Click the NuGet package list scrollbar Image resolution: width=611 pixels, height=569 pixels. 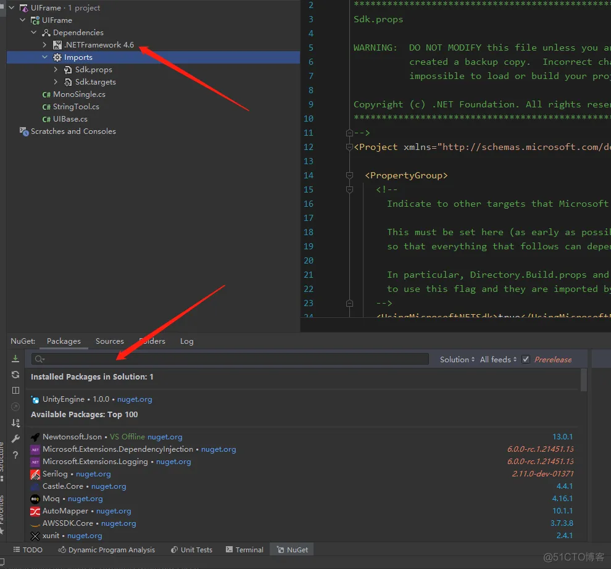[x=584, y=380]
